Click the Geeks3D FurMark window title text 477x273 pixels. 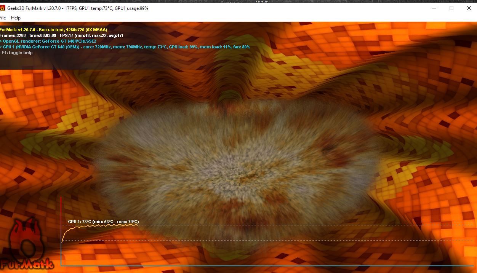pyautogui.click(x=78, y=8)
